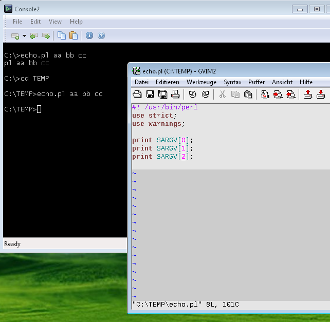This screenshot has height=322, width=330.
Task: Click Find Next icon in GVIM toolbar
Action: pos(278,94)
